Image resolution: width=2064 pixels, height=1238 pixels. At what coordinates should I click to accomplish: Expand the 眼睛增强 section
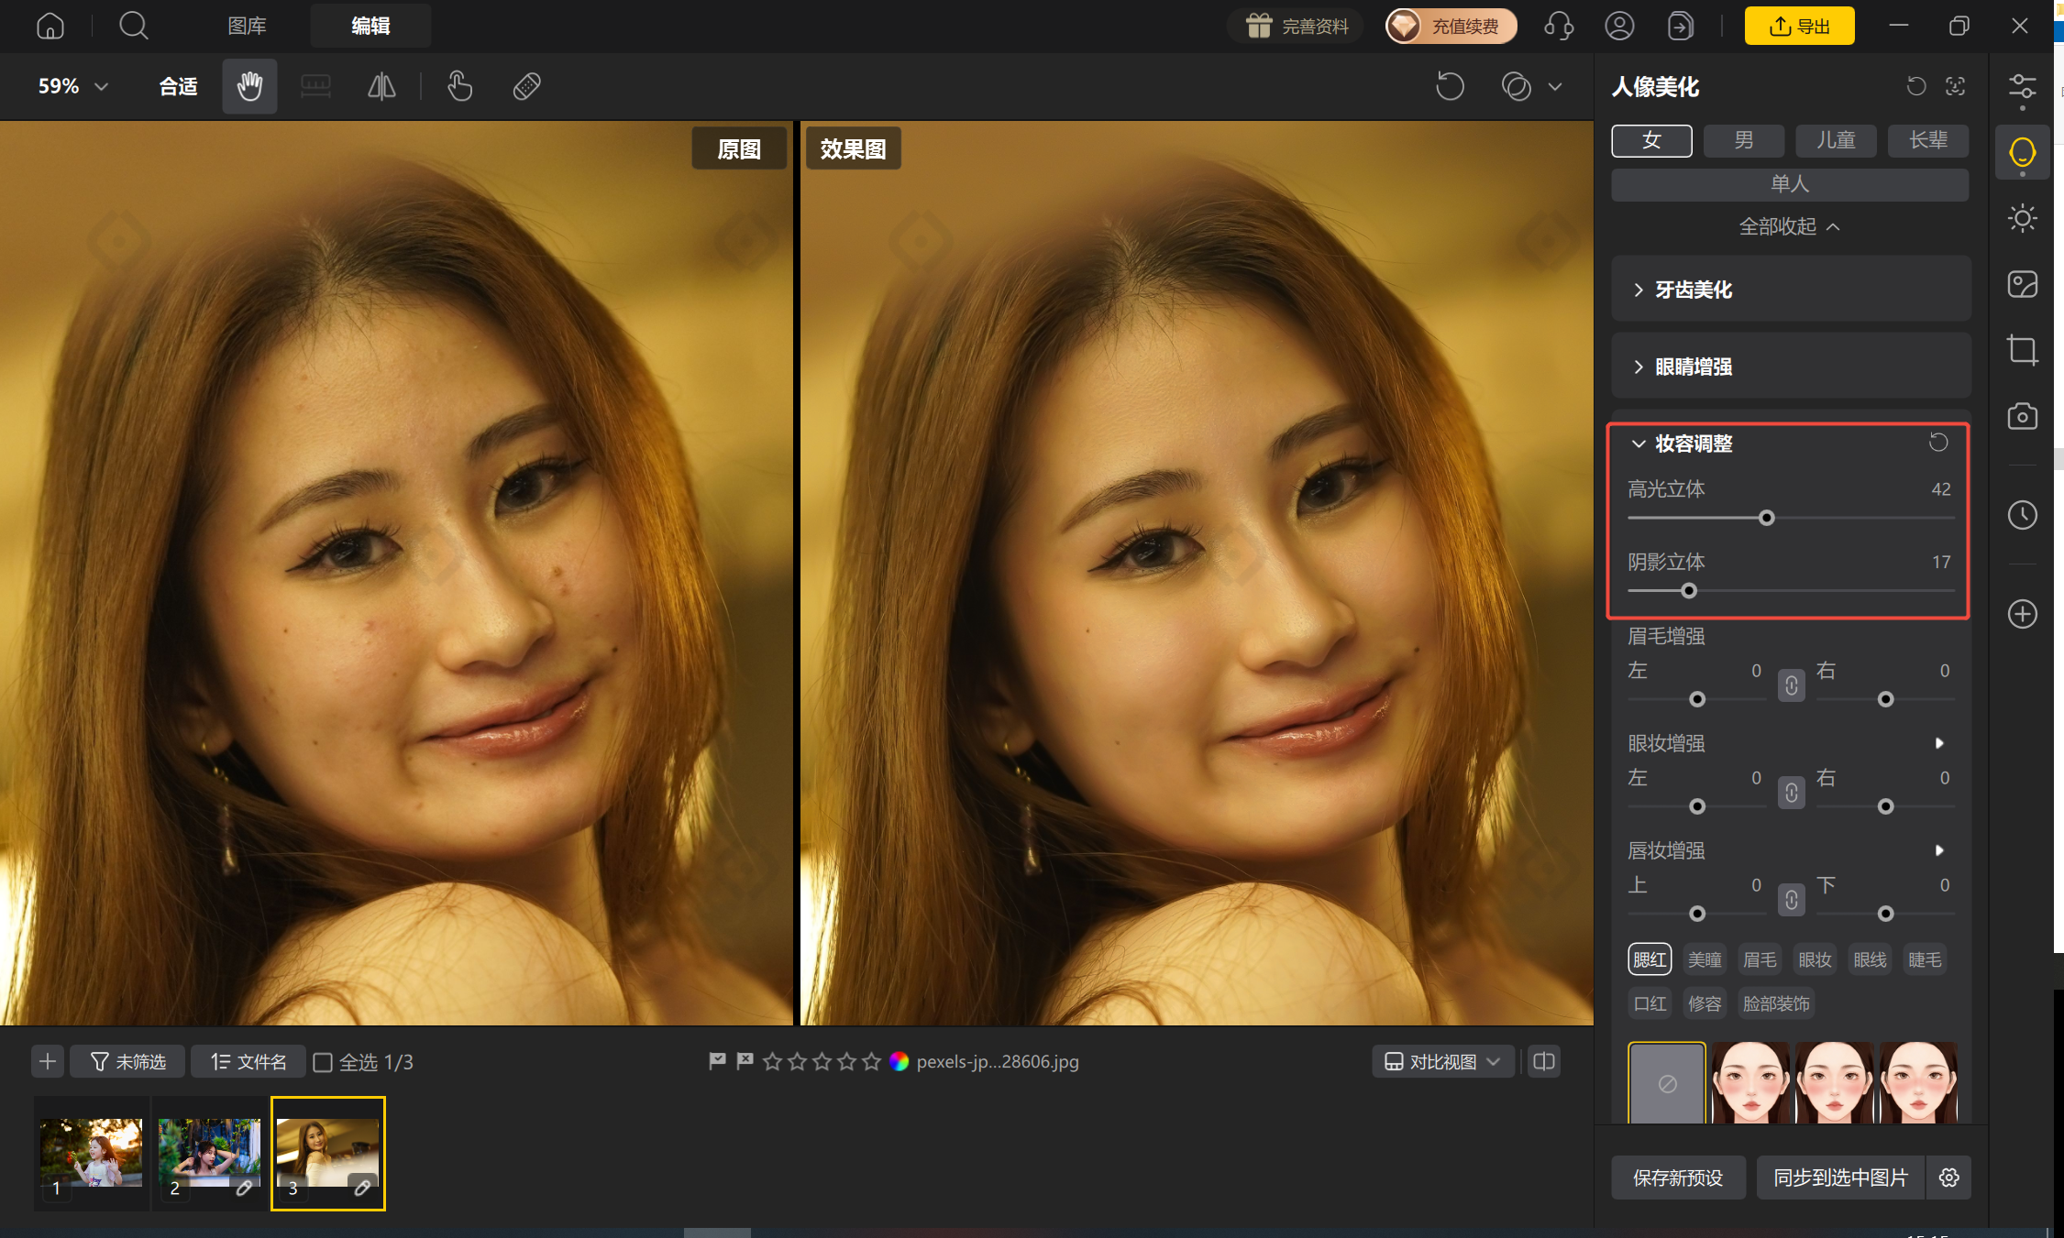tap(1791, 367)
